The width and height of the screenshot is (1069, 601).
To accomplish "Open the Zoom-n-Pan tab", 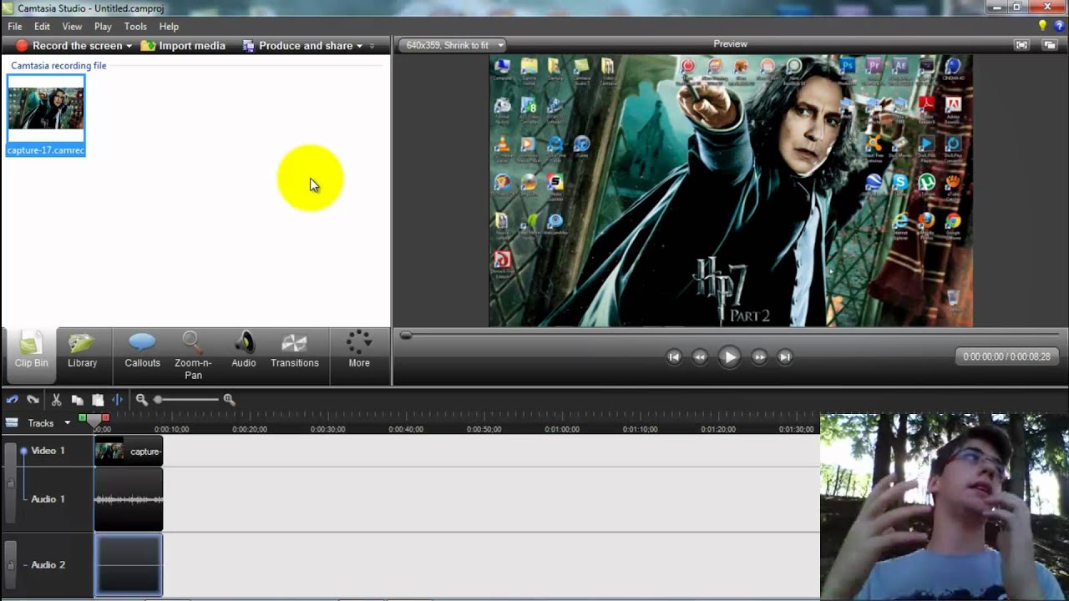I will tap(193, 356).
